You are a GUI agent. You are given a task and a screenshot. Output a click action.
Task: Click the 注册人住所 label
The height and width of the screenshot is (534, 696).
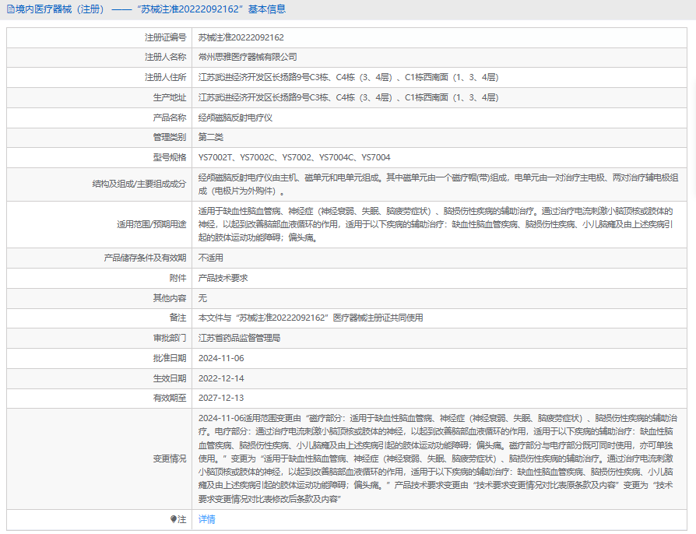pos(166,77)
